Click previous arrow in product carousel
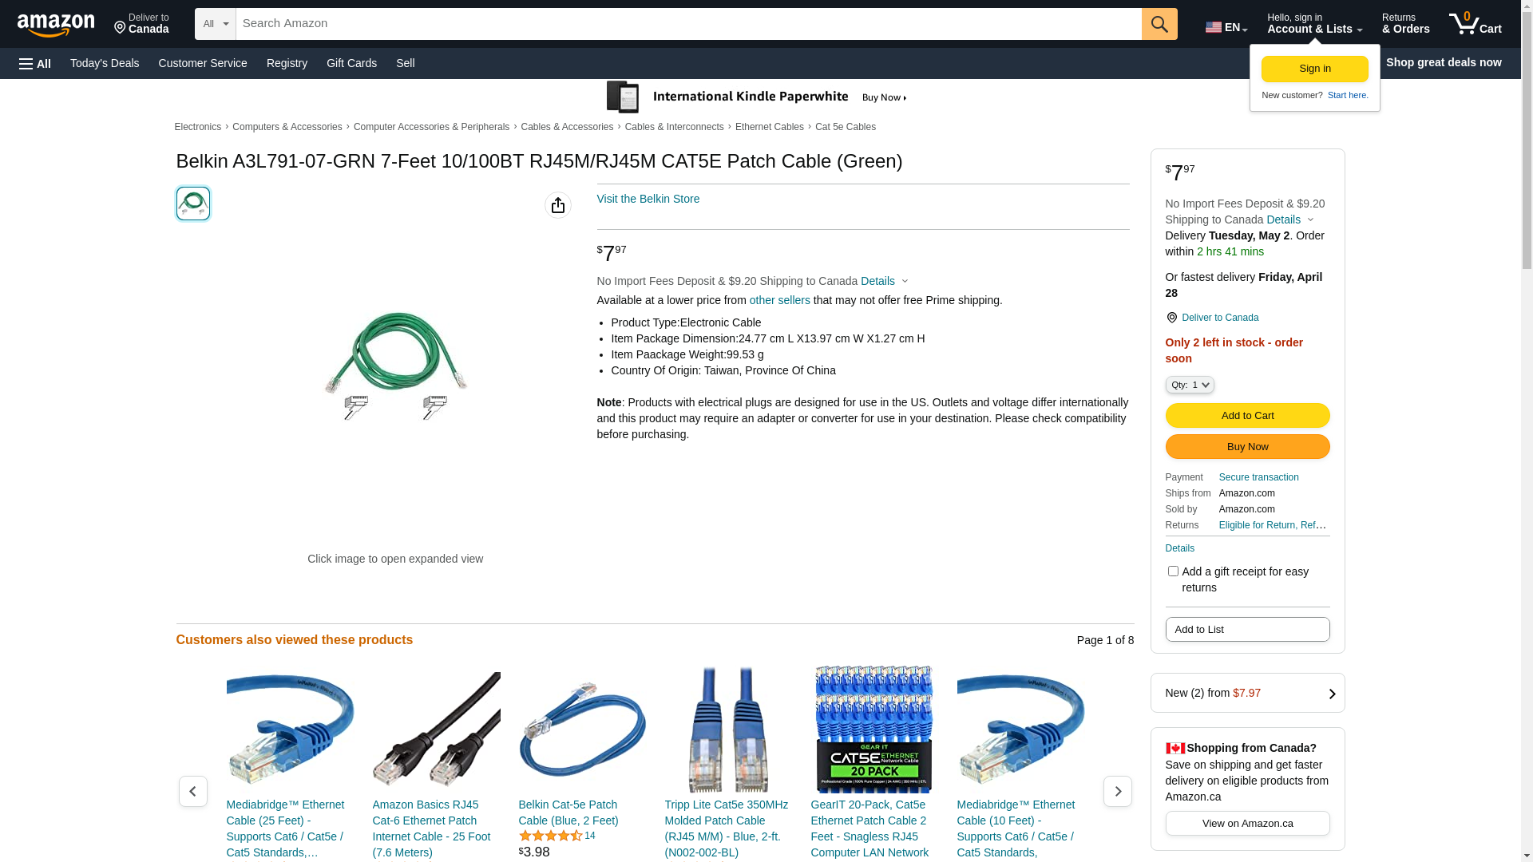Screen dimensions: 1533x862 [192, 791]
